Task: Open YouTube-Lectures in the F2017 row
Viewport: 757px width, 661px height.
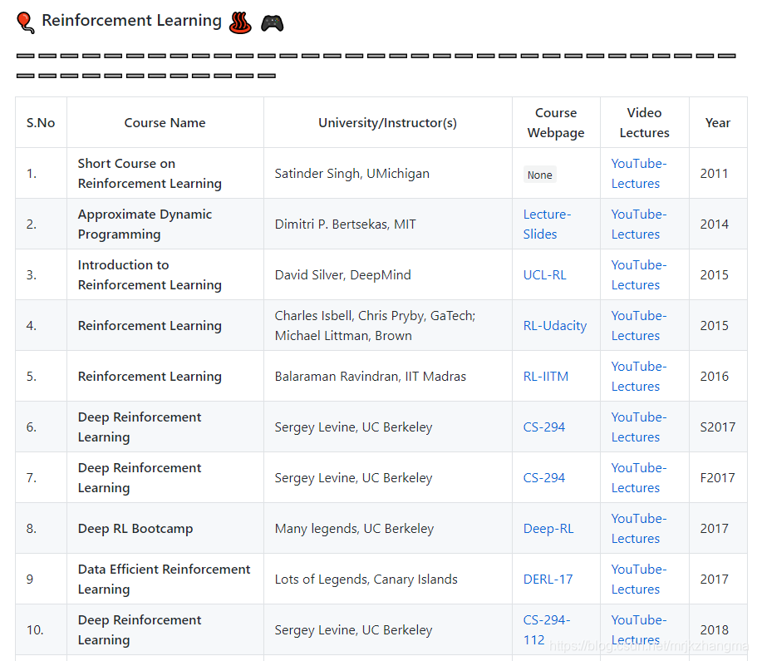Action: pos(639,478)
